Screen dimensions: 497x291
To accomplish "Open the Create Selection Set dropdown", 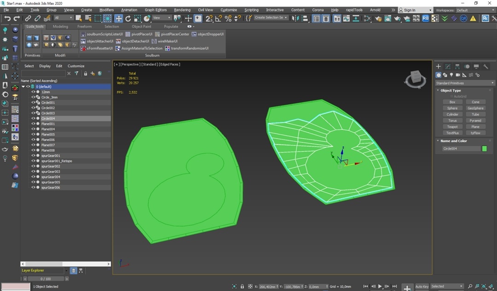I will (x=271, y=18).
